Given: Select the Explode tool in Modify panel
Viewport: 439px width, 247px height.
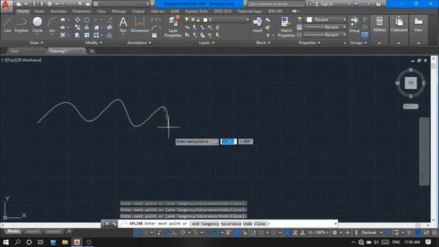Looking at the screenshot, I should point(110,27).
